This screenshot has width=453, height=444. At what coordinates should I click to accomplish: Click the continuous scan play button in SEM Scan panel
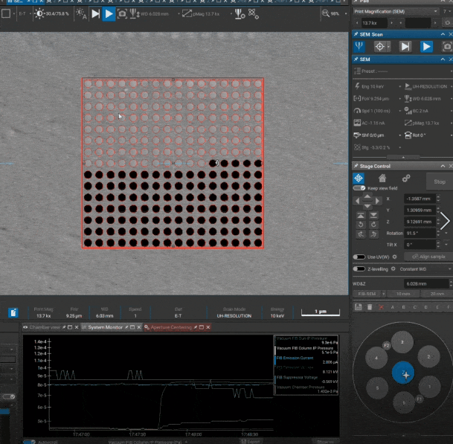(427, 46)
